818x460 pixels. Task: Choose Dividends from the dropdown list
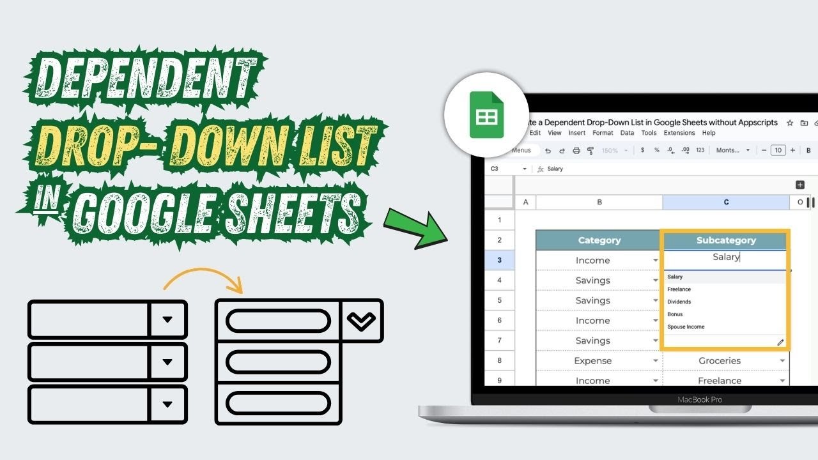(x=725, y=302)
